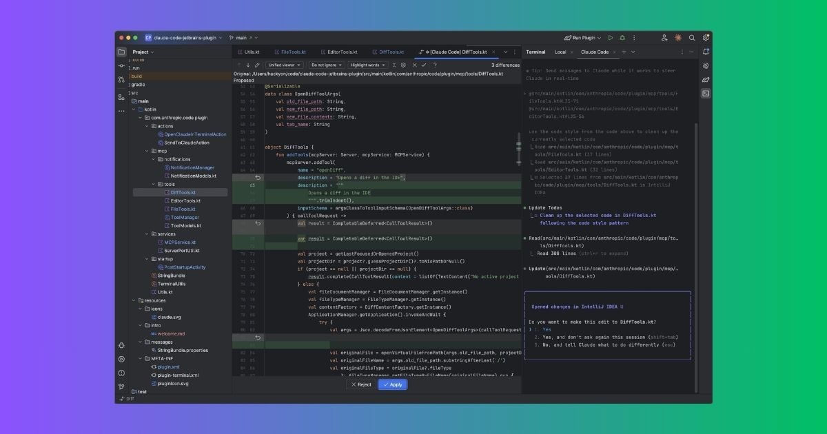This screenshot has width=827, height=434.
Task: Start debugging with the green bug icon
Action: pos(622,38)
